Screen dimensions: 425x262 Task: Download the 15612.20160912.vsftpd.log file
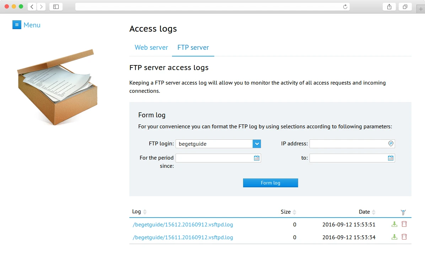[394, 224]
